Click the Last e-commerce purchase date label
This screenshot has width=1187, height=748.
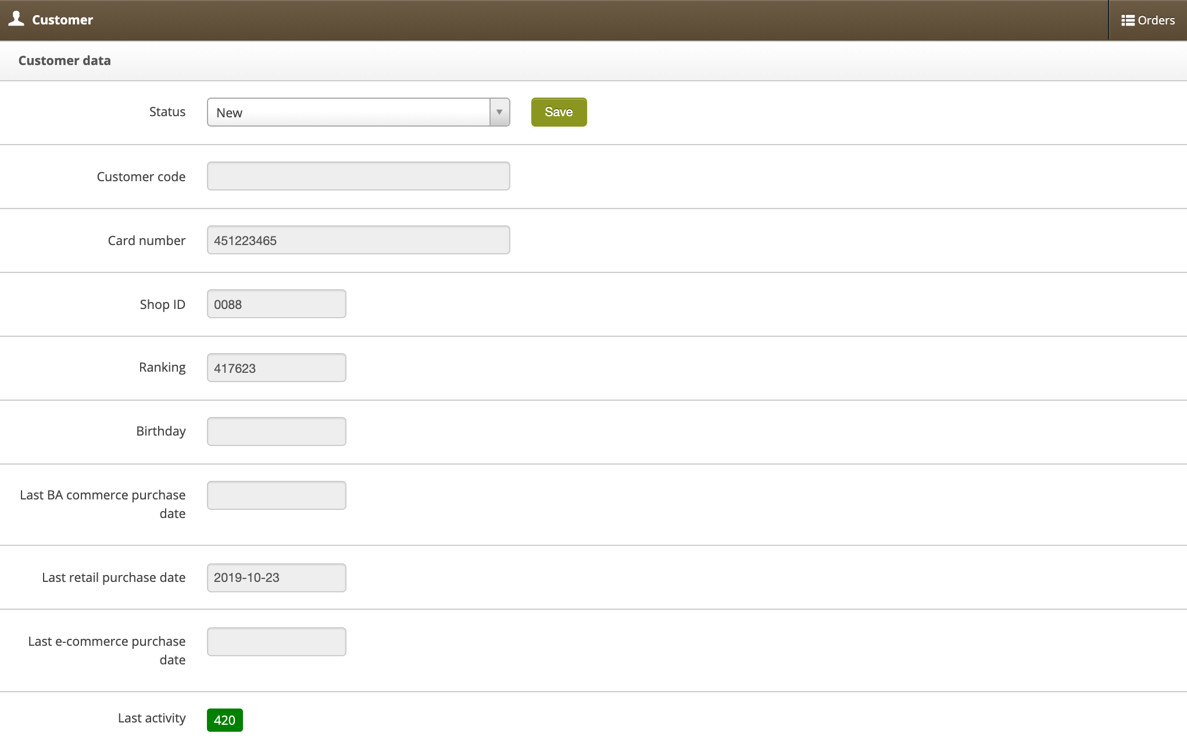click(x=106, y=650)
